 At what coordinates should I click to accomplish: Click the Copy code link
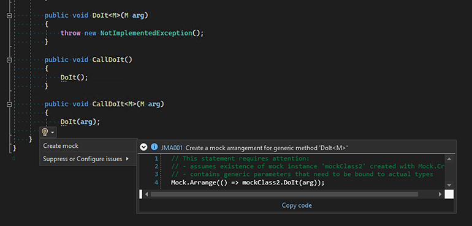[297, 205]
